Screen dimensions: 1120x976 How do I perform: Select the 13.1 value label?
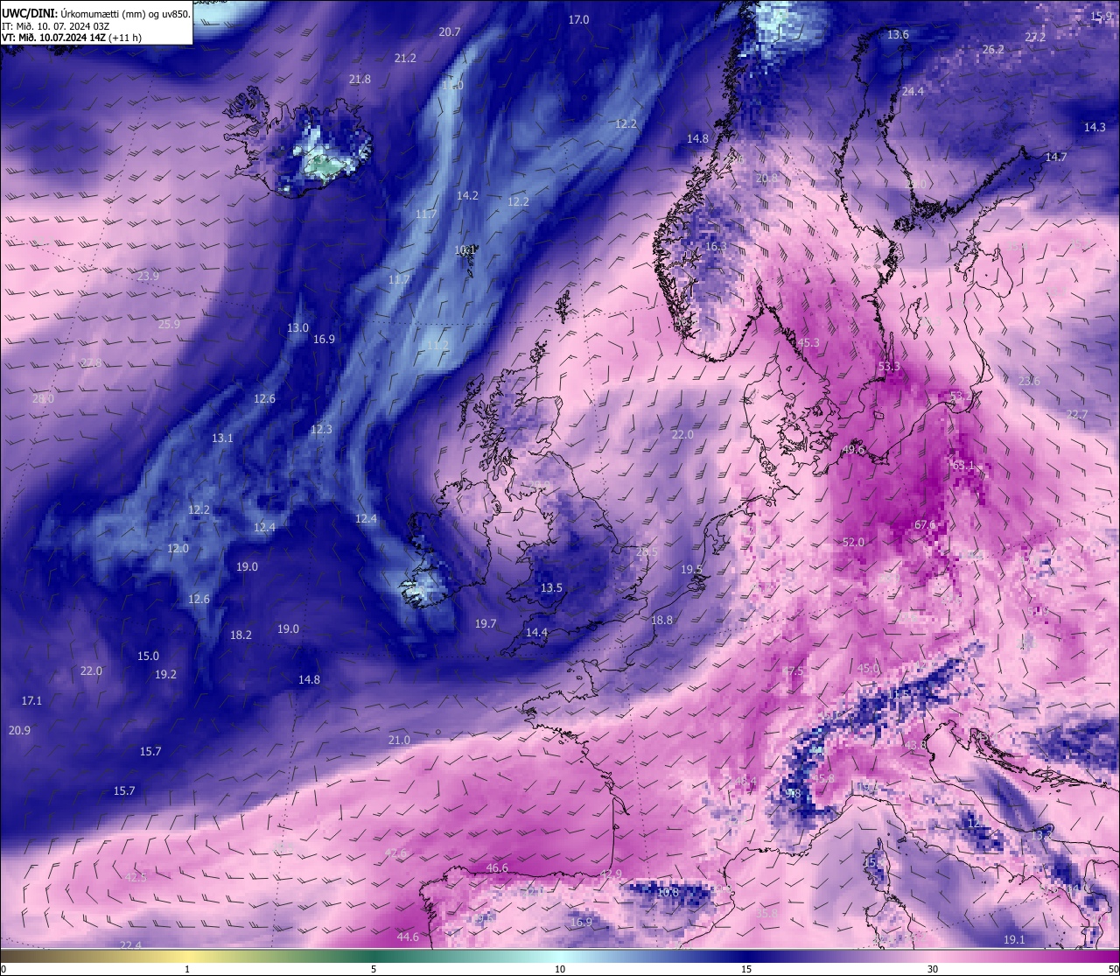tap(222, 438)
